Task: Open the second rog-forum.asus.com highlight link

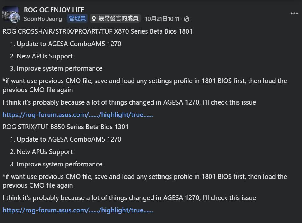Action: (77, 210)
